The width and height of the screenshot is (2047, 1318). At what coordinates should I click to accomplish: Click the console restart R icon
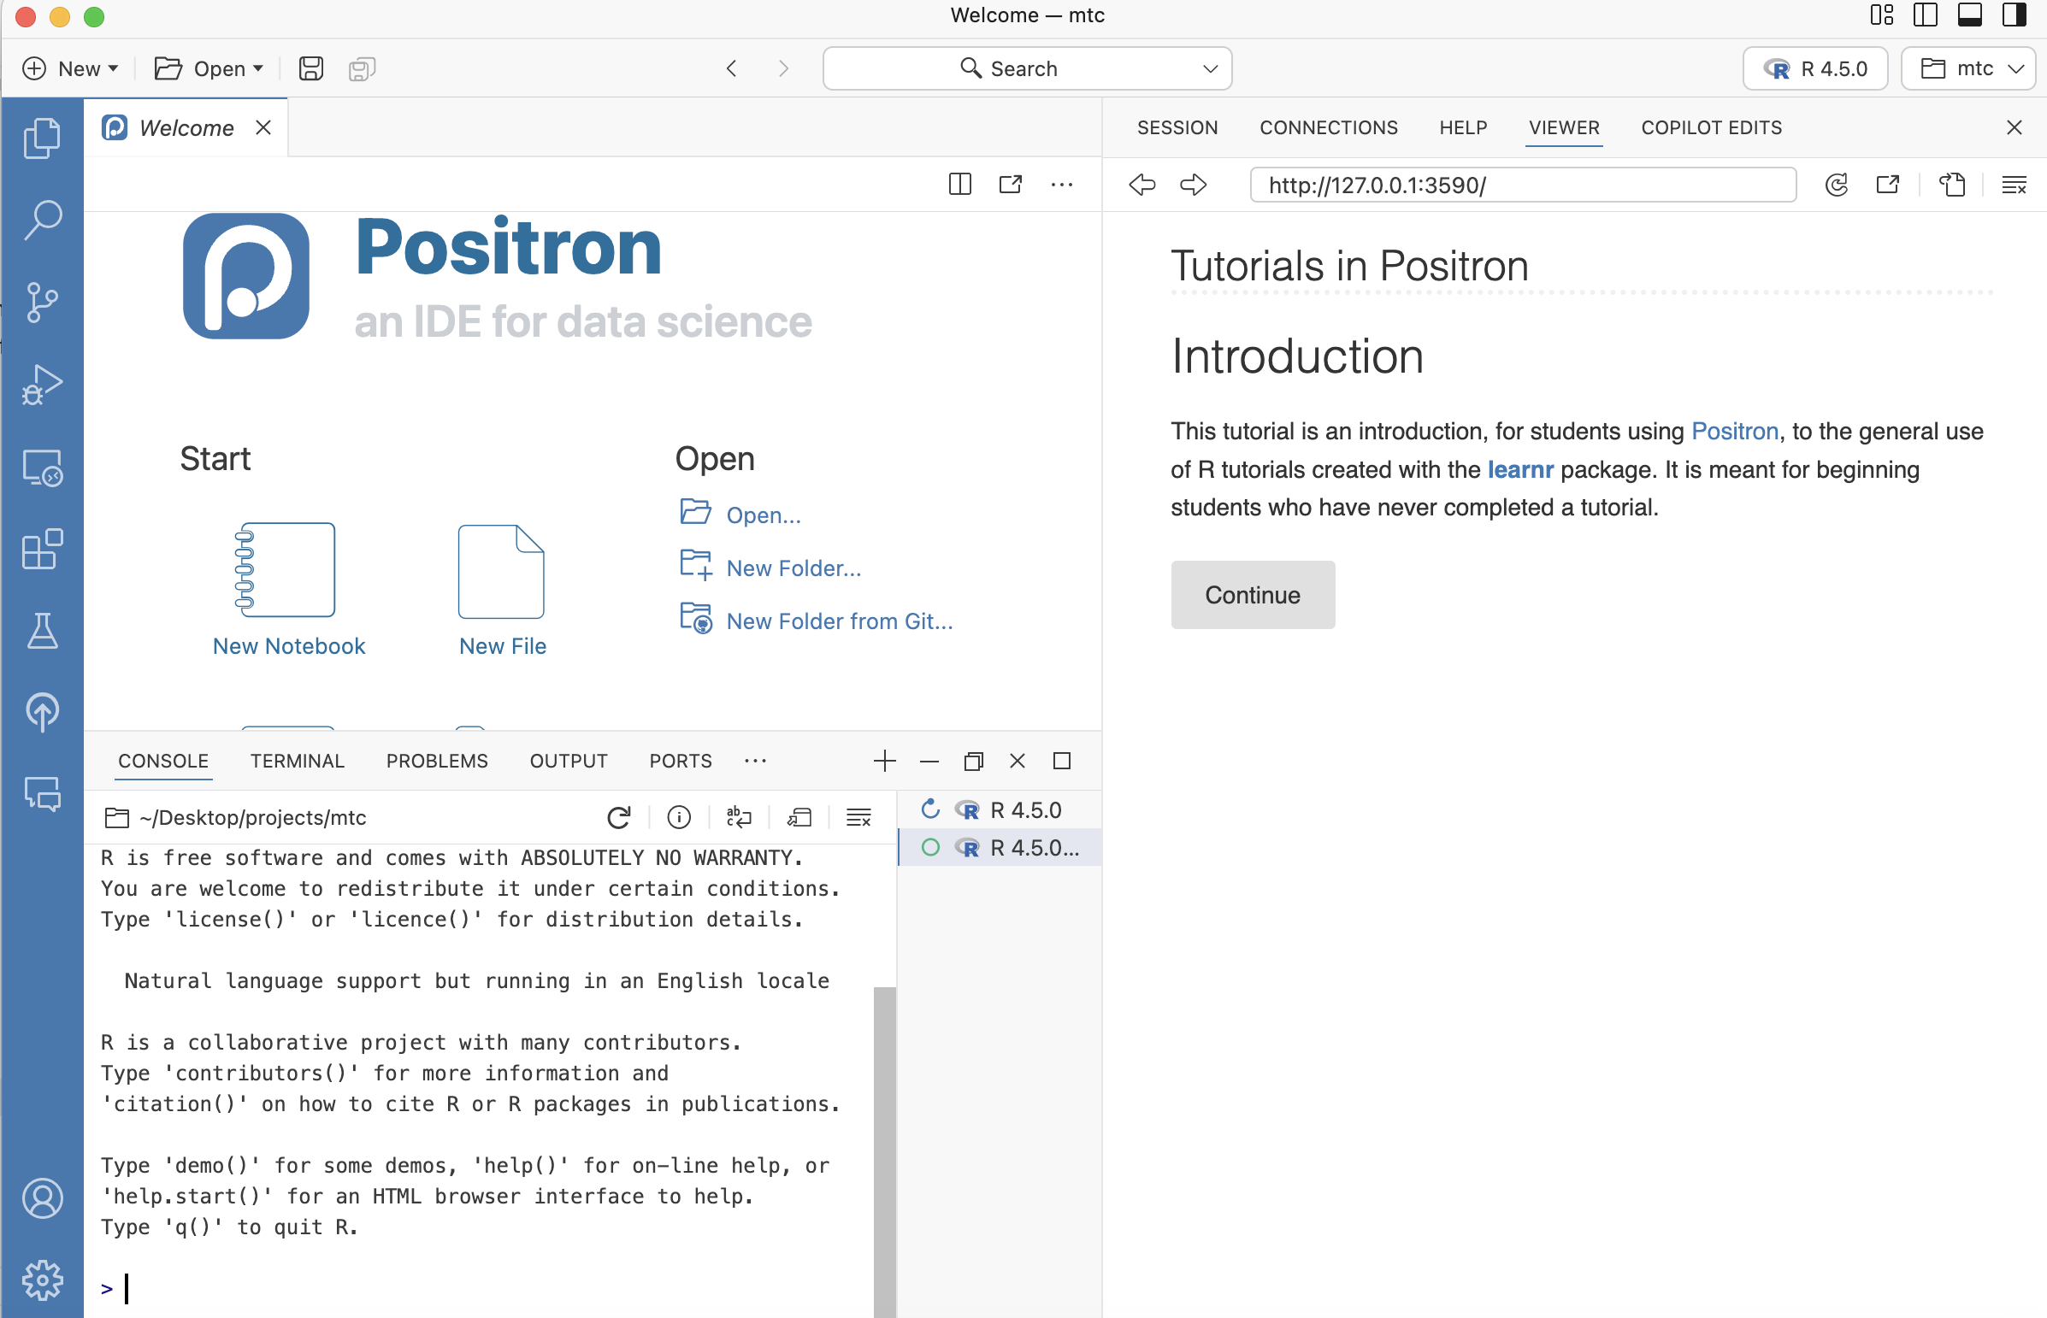click(x=618, y=817)
